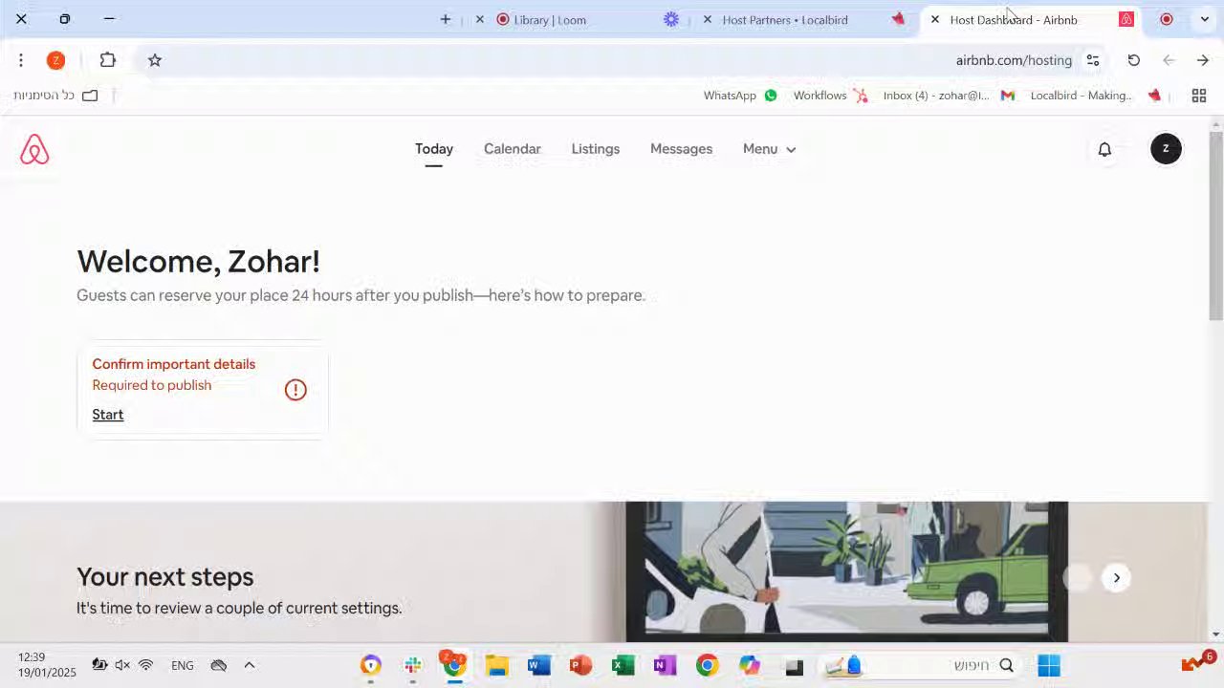Click the Start link under Confirm important details

click(x=108, y=415)
